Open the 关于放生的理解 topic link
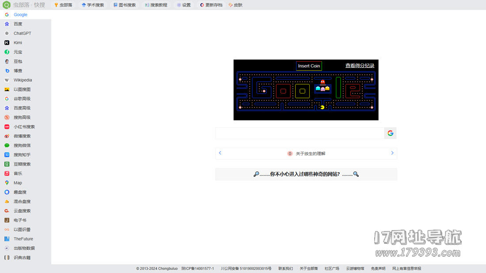The height and width of the screenshot is (273, 486). [x=310, y=154]
